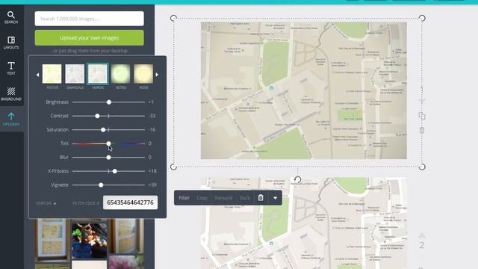Select the uploaded toy figure photo thumbnail

(x=90, y=241)
